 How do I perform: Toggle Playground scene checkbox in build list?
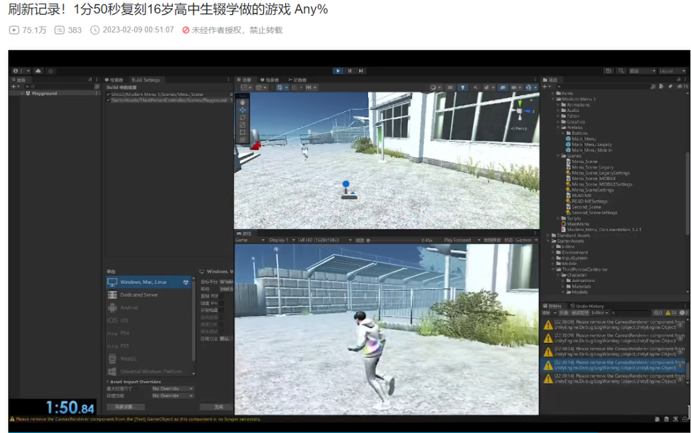pos(108,100)
